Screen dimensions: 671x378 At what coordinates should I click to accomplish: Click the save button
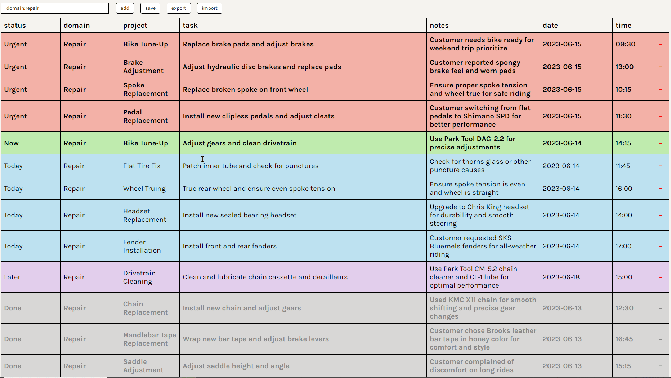tap(150, 8)
